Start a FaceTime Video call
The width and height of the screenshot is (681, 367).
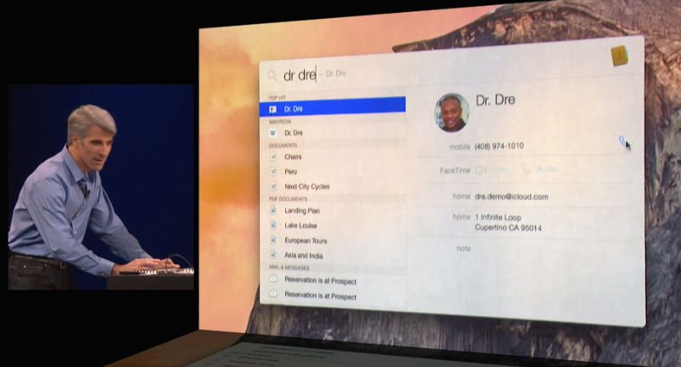(501, 169)
